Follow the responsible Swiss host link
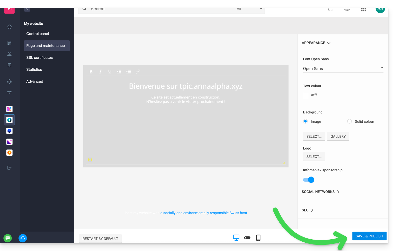 point(204,213)
